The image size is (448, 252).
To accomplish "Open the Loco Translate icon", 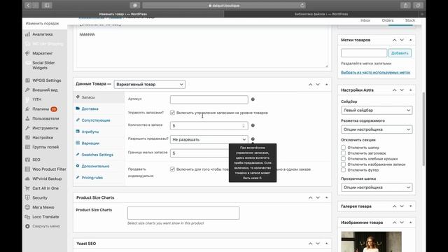I will tap(27, 217).
